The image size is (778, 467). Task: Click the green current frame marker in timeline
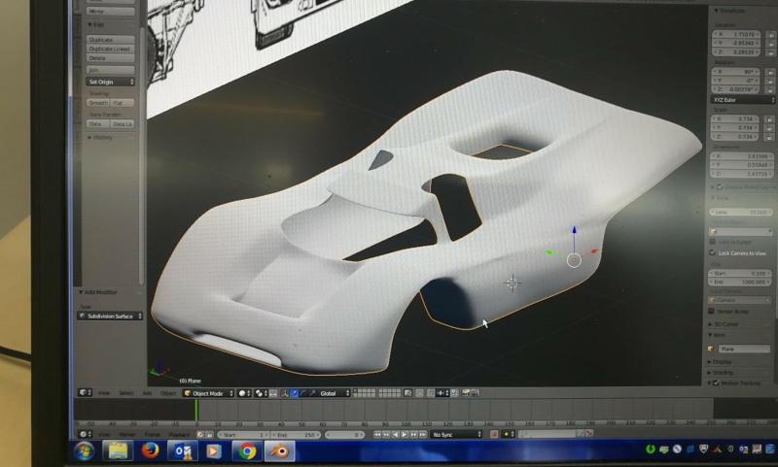(196, 410)
